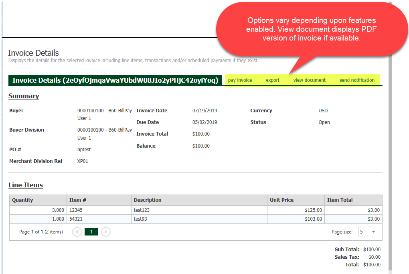Click the Line Items section heading
Screen dimensions: 409x274
pos(26,185)
